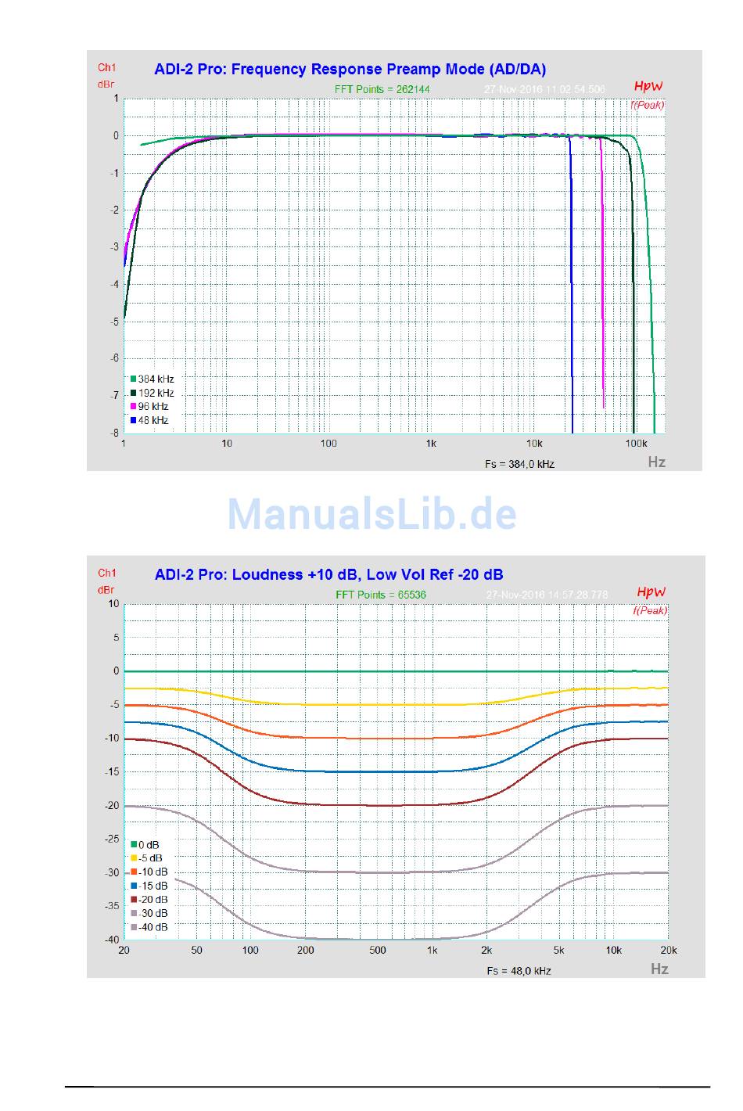Click "f(Peak)" in the Frequency Response chart
The height and width of the screenshot is (1111, 743).
(x=648, y=105)
